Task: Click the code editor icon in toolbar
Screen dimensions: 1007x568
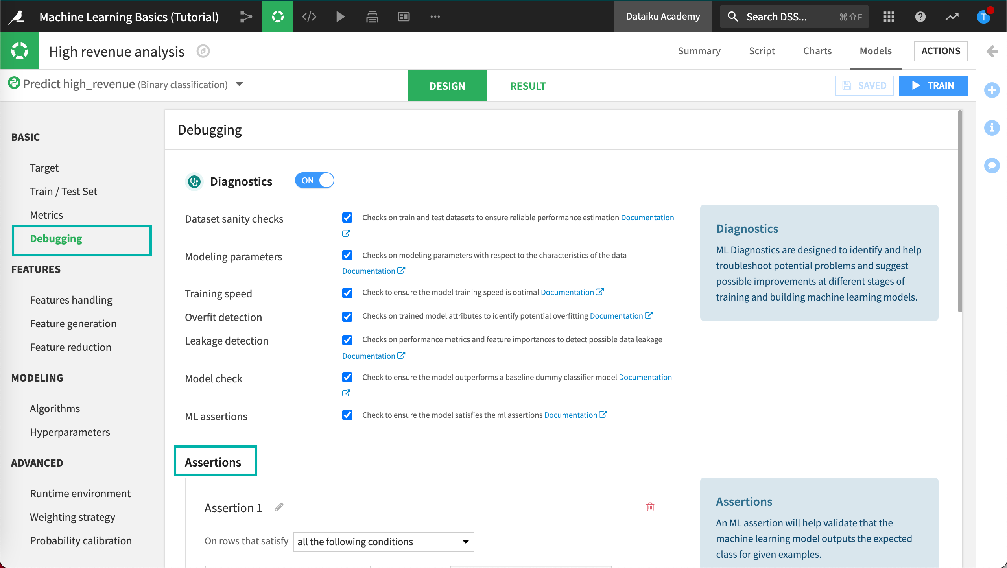Action: pyautogui.click(x=309, y=16)
